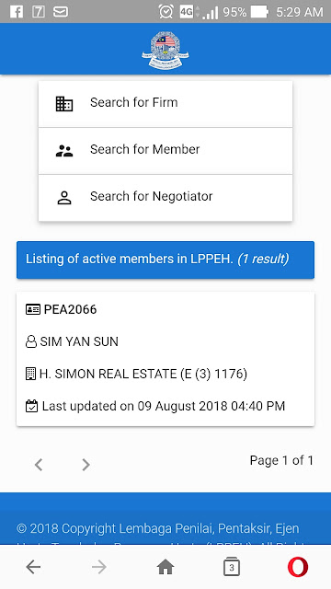Viewport: 331px width, 589px height.
Task: Click the building icon beside Search for Firm
Action: coord(64,104)
